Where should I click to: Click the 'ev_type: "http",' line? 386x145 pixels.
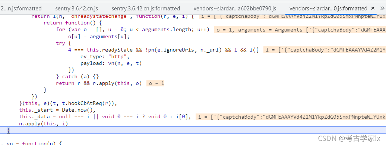pyautogui.click(x=105, y=57)
